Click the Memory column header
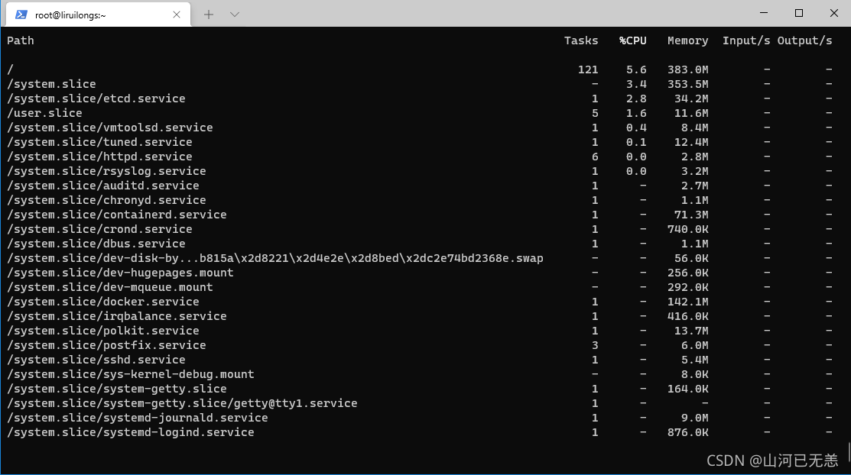 click(x=687, y=40)
